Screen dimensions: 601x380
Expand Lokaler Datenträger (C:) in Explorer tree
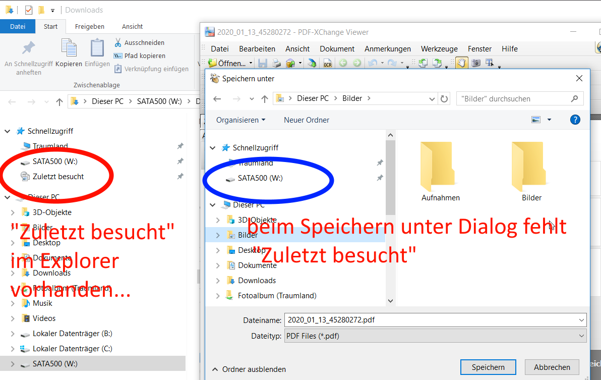pos(13,349)
